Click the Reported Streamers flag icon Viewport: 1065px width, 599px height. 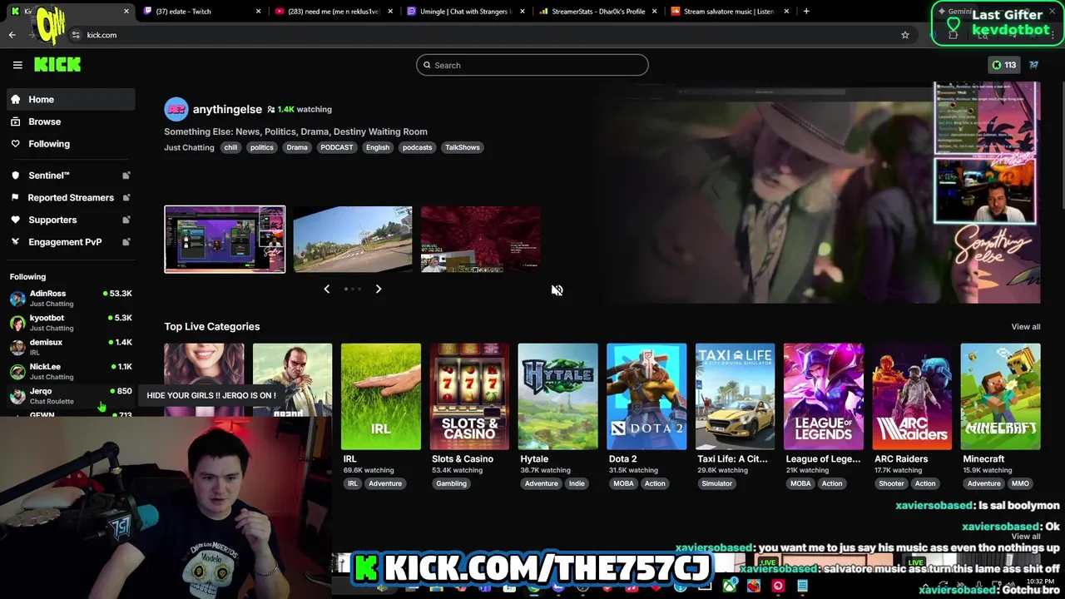pyautogui.click(x=15, y=197)
